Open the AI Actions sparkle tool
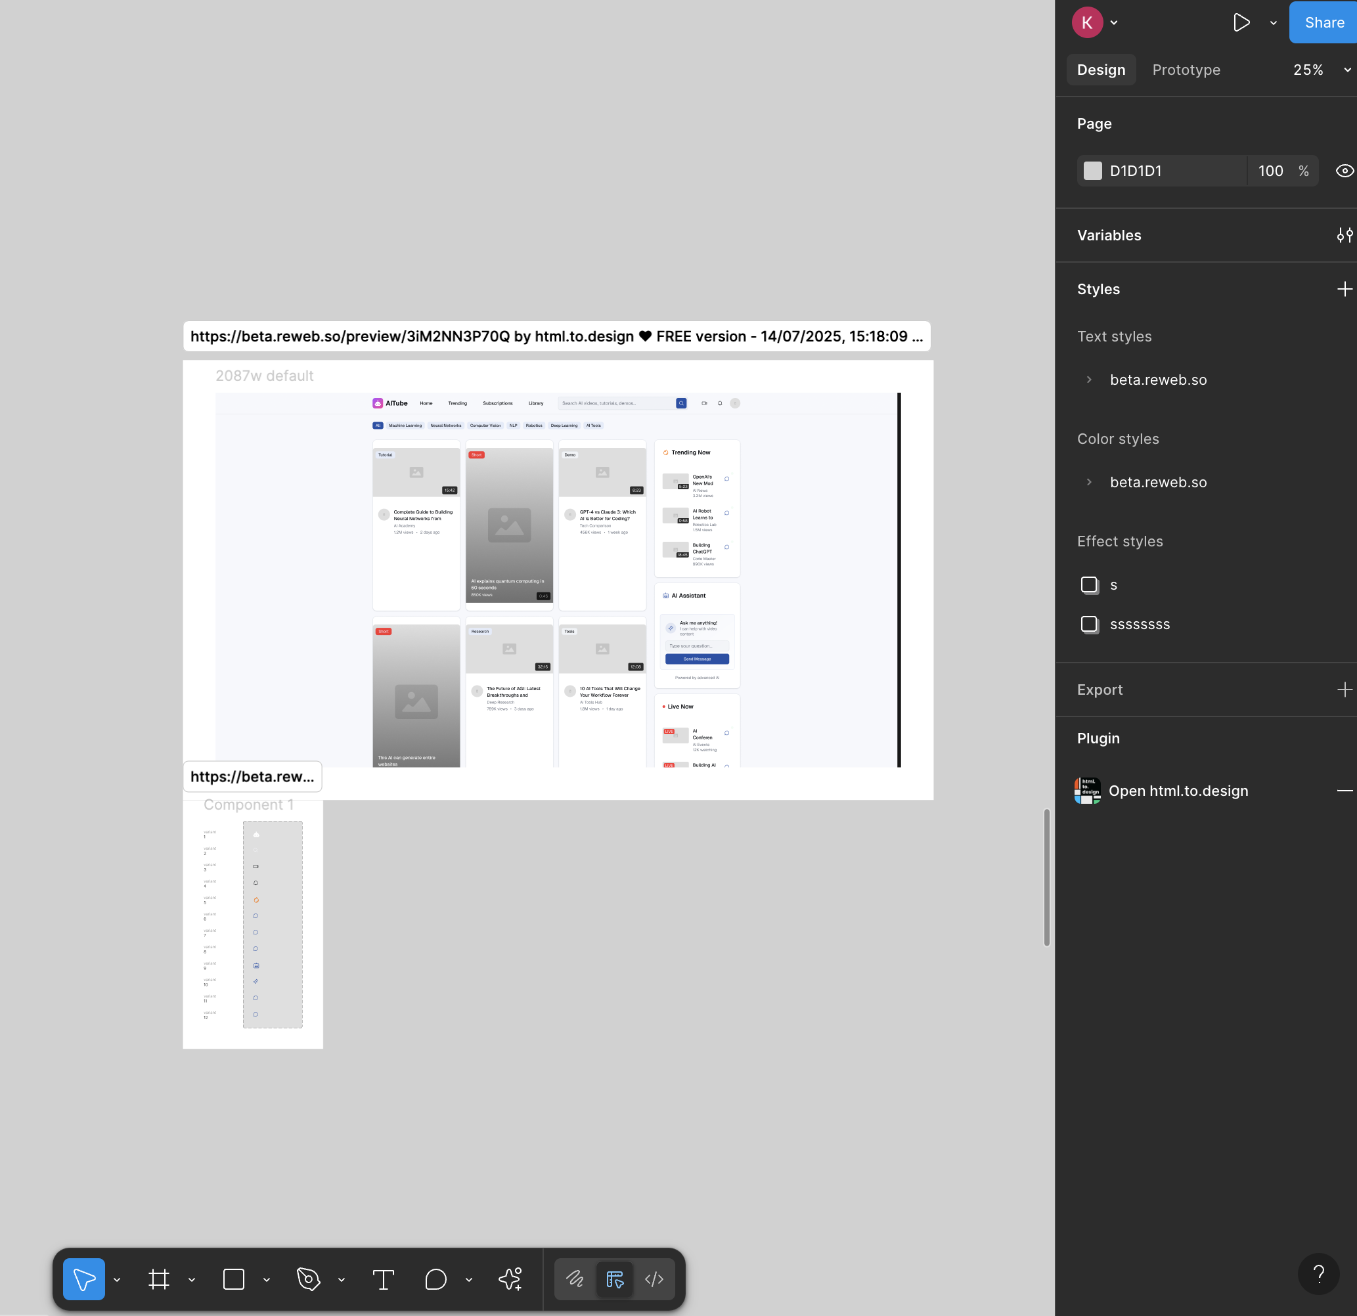 coord(510,1279)
